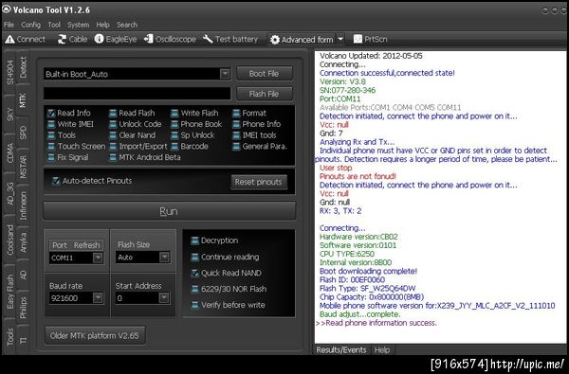Select the Phone Info option
569x374 pixels.
pyautogui.click(x=257, y=124)
